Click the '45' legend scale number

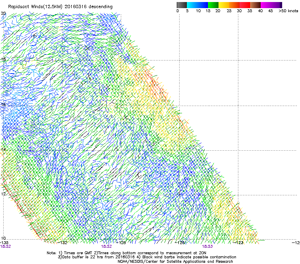pyautogui.click(x=270, y=11)
